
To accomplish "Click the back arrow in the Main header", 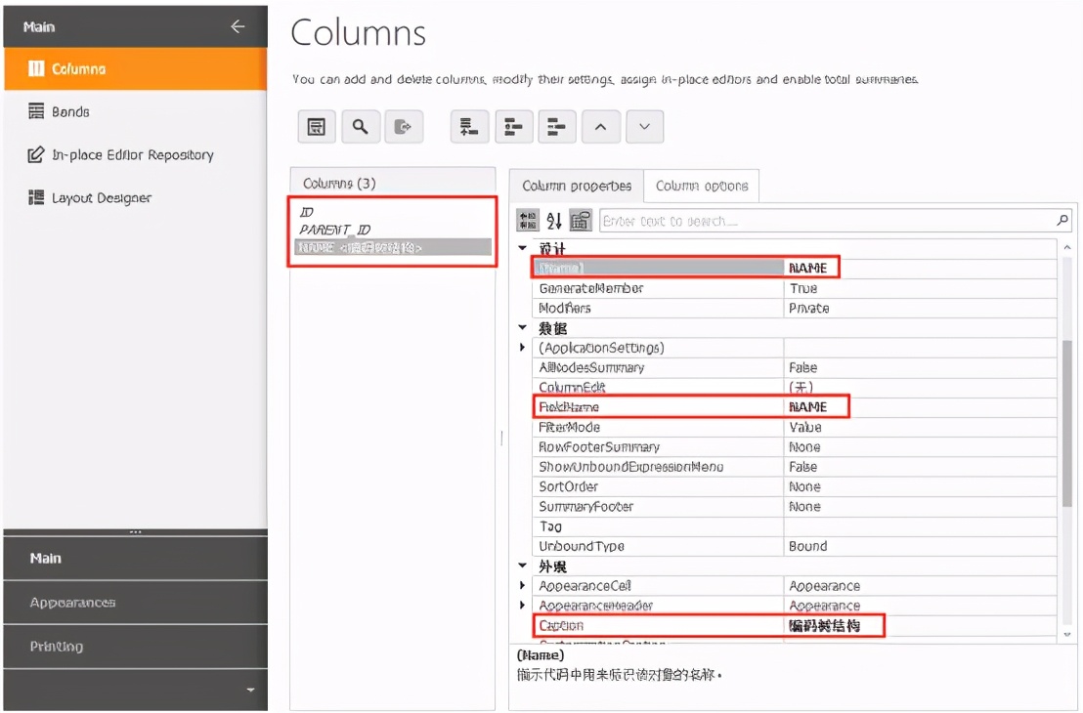I will pyautogui.click(x=238, y=26).
